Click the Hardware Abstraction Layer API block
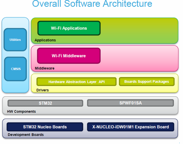Viewport: 183px width, 144px height. [76, 82]
